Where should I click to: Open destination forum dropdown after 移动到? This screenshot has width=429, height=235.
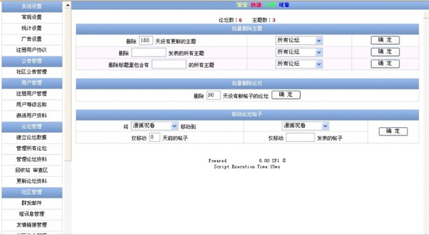pyautogui.click(x=305, y=126)
